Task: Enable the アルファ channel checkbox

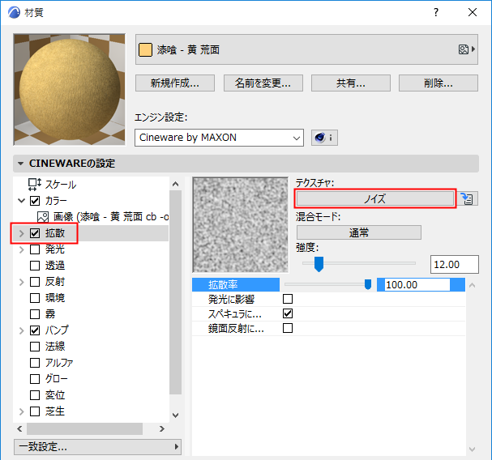Action: [35, 363]
